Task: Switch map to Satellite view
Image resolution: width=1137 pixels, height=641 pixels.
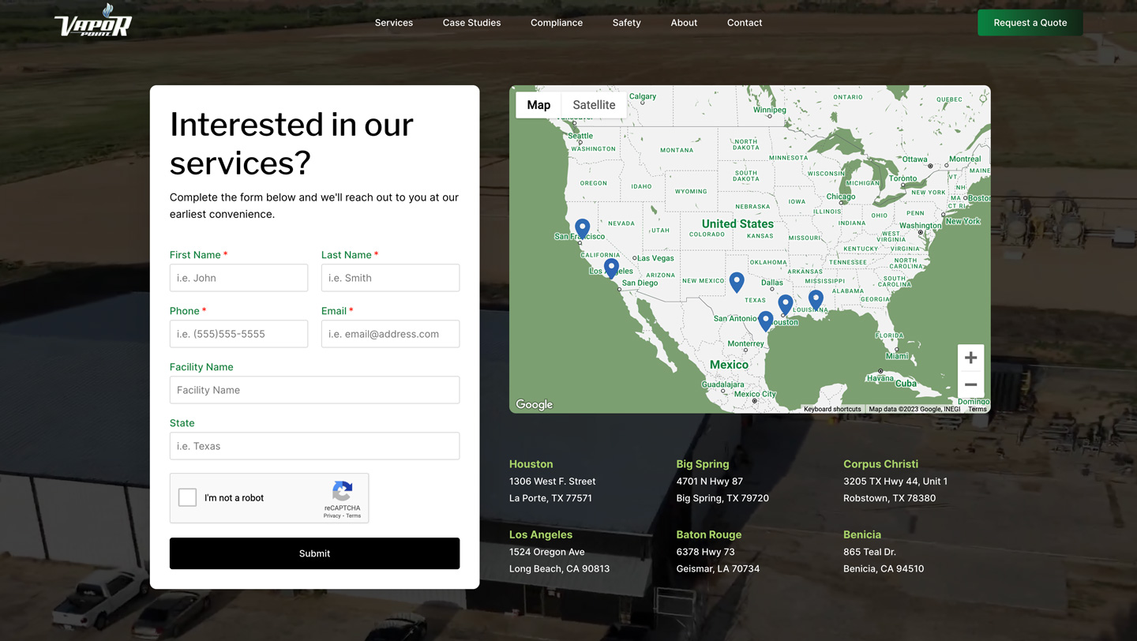Action: (x=593, y=104)
